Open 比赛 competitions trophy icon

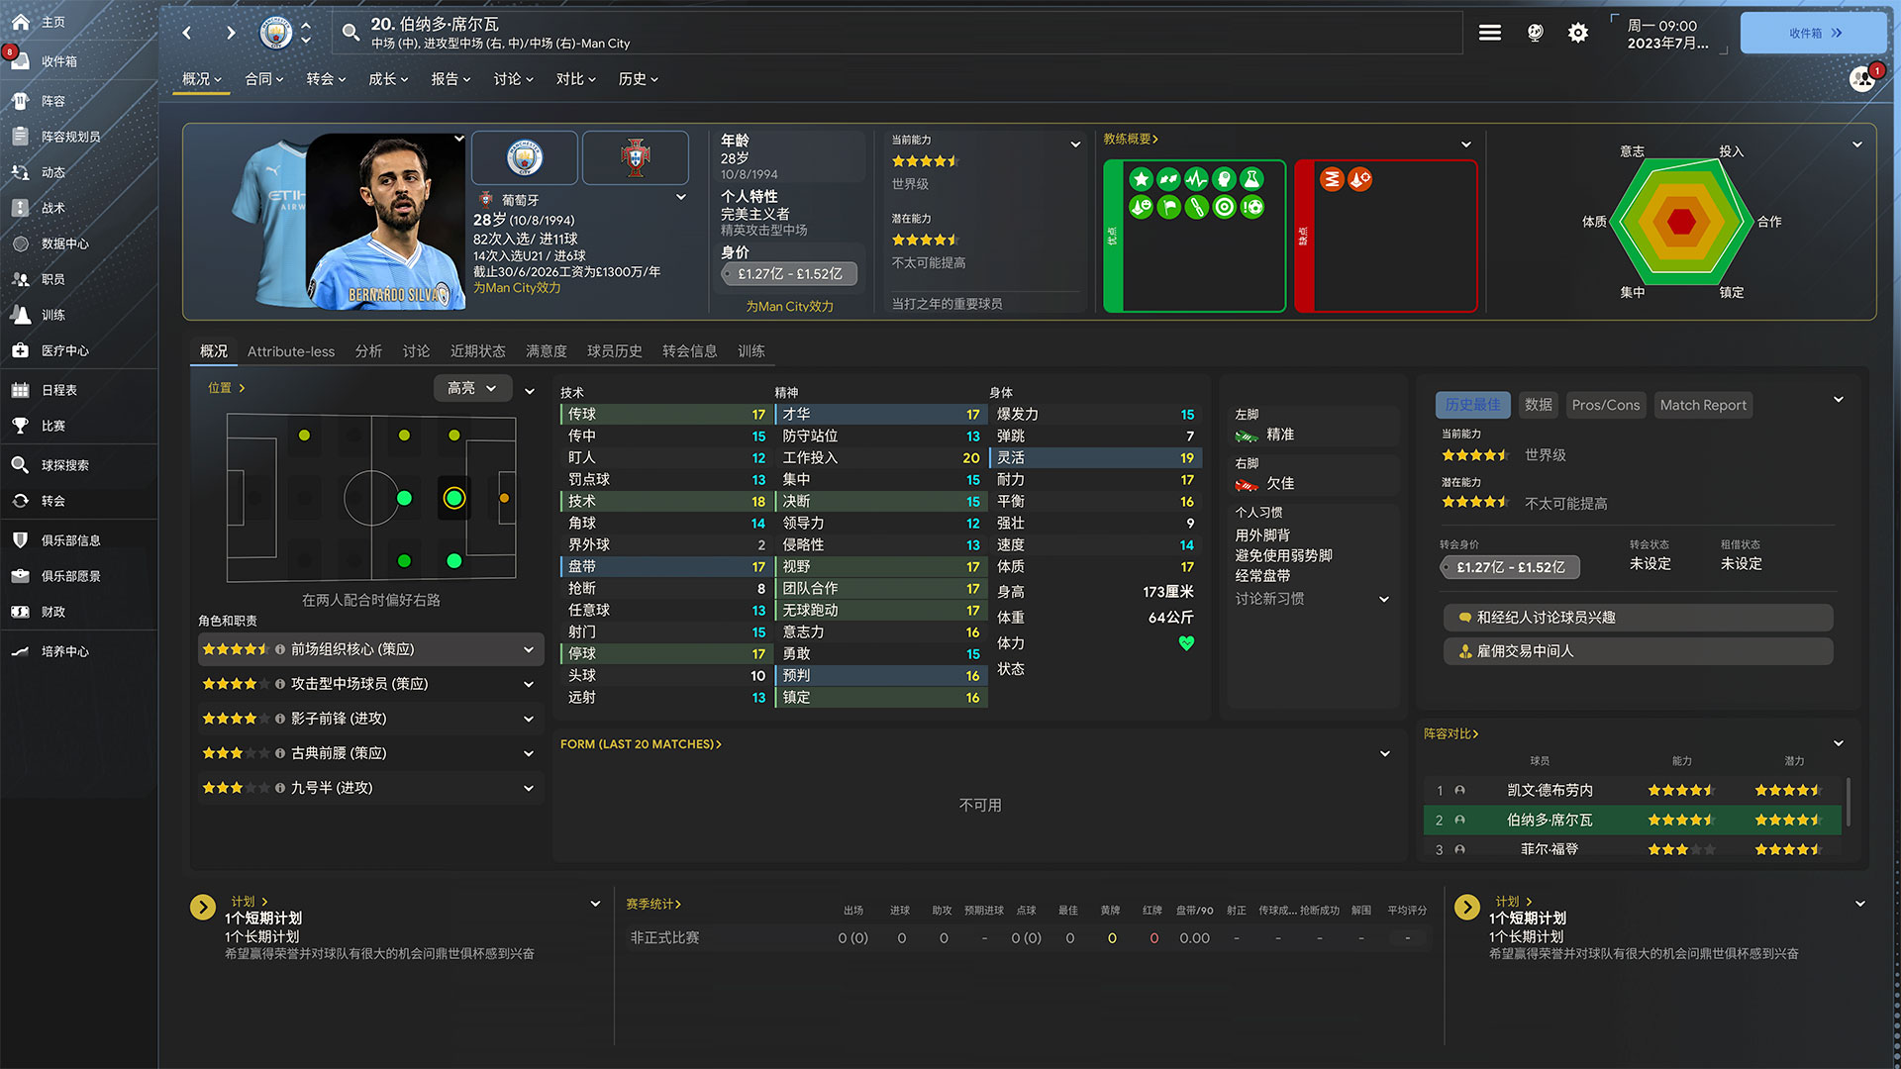click(x=20, y=426)
